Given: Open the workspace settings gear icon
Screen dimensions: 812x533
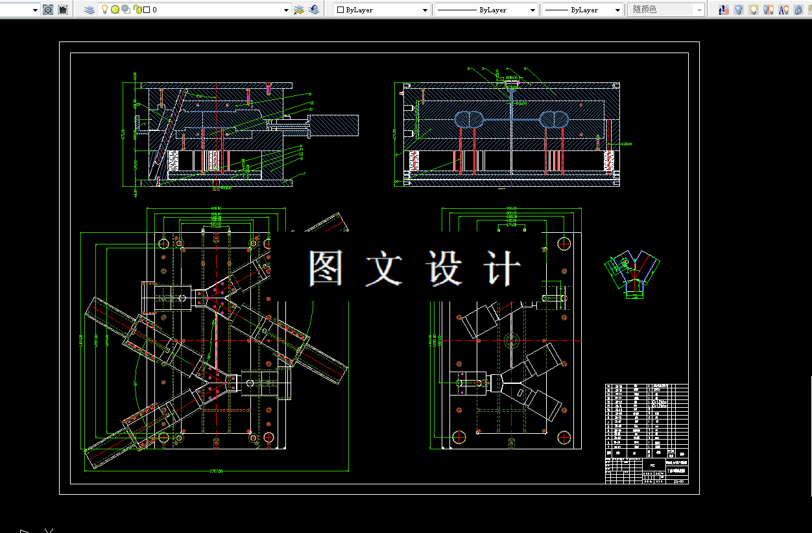Looking at the screenshot, I should 48,10.
